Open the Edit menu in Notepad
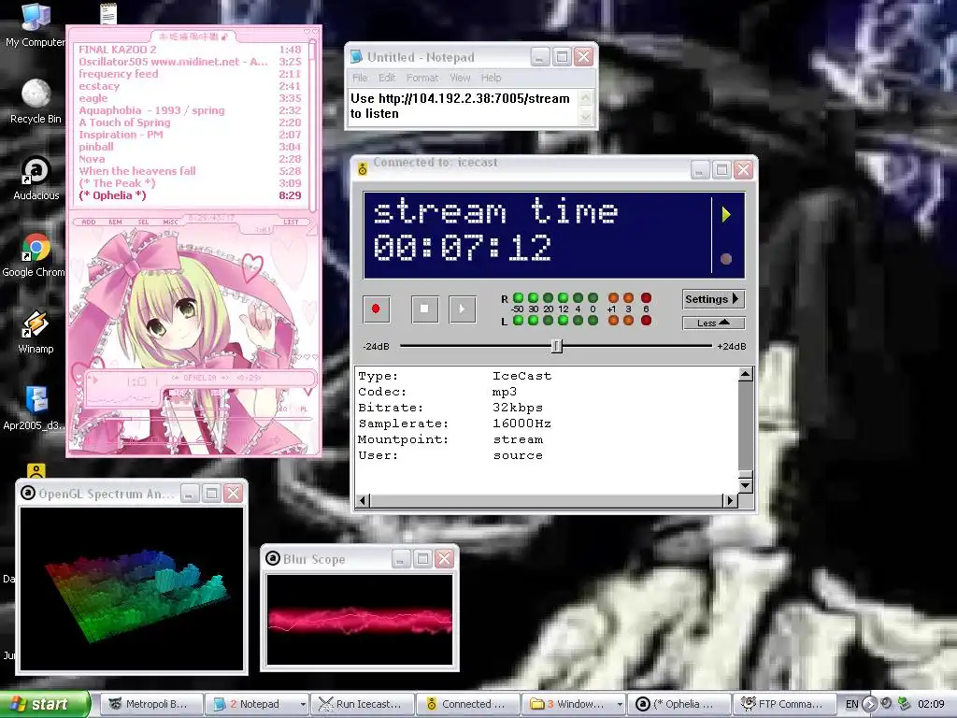 point(387,78)
